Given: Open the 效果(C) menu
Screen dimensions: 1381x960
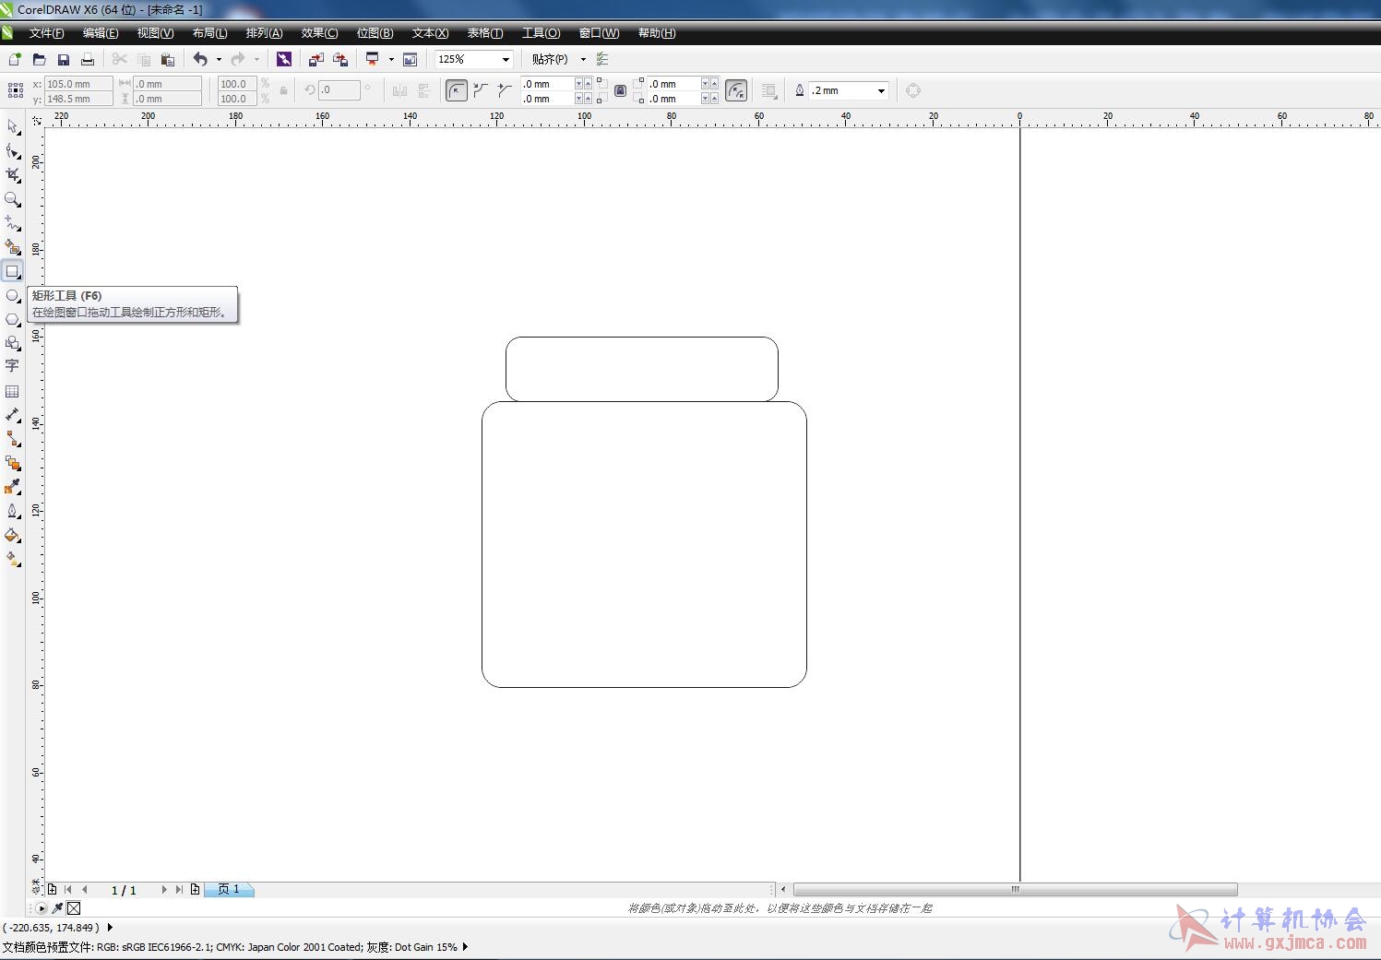Looking at the screenshot, I should click(319, 33).
